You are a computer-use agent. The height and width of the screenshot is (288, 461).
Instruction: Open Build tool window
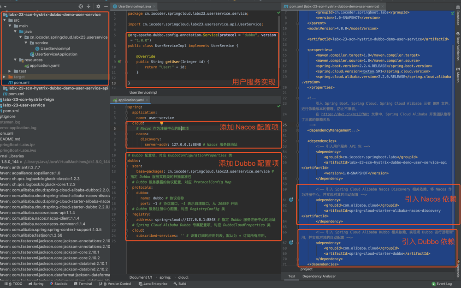[x=180, y=284]
